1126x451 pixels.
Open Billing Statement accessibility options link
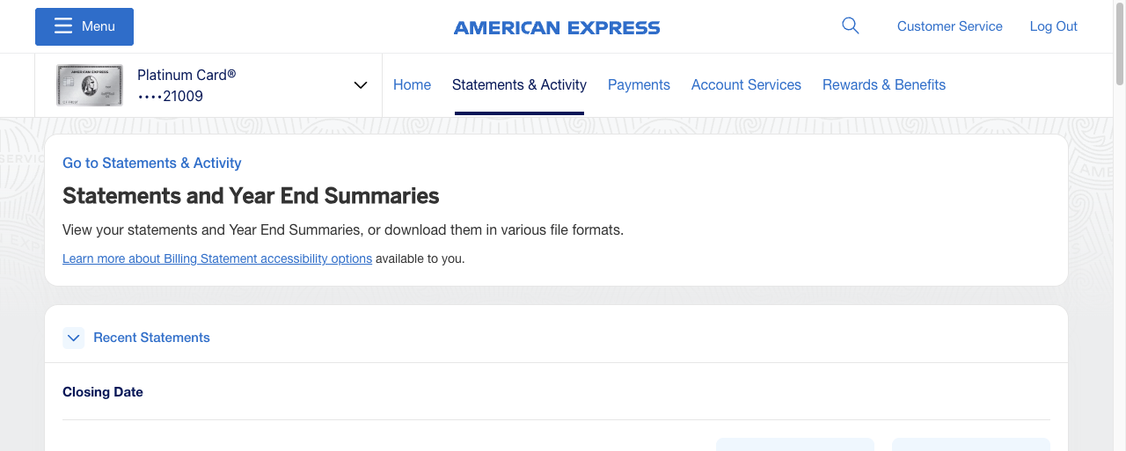pyautogui.click(x=217, y=258)
